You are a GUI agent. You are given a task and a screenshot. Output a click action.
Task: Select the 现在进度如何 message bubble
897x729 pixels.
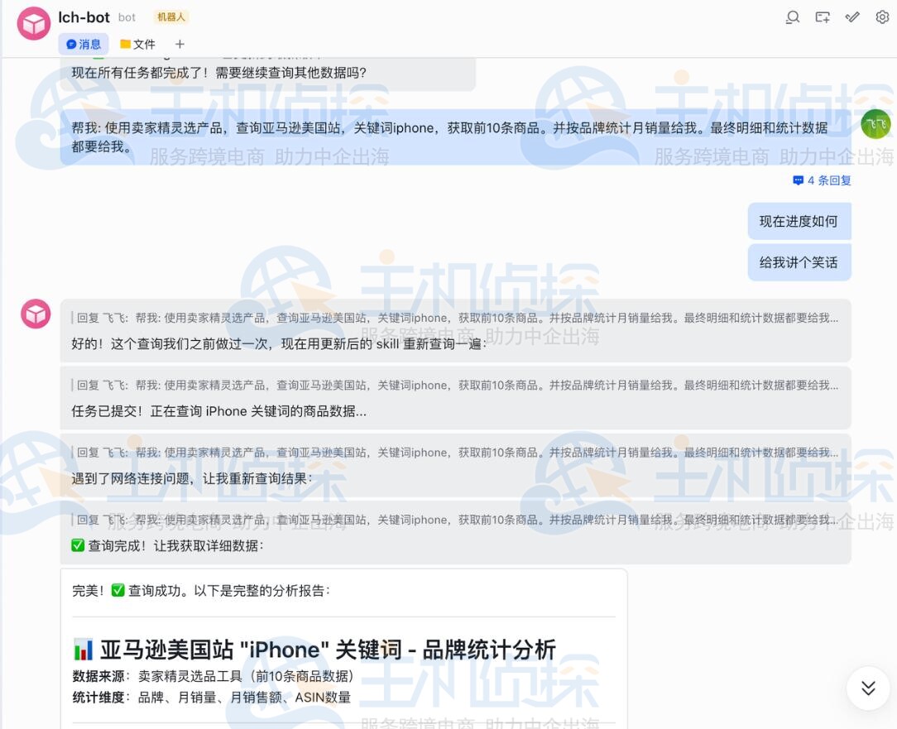(x=799, y=221)
